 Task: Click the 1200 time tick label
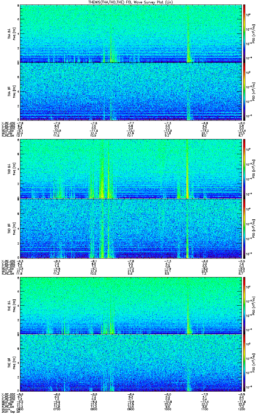point(241,409)
